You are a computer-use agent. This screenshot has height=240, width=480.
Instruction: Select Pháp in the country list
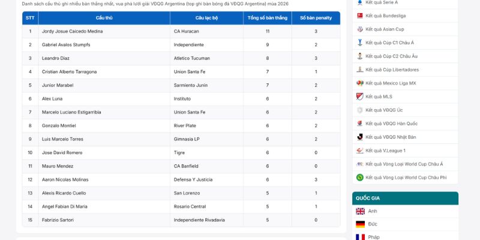coord(374,237)
